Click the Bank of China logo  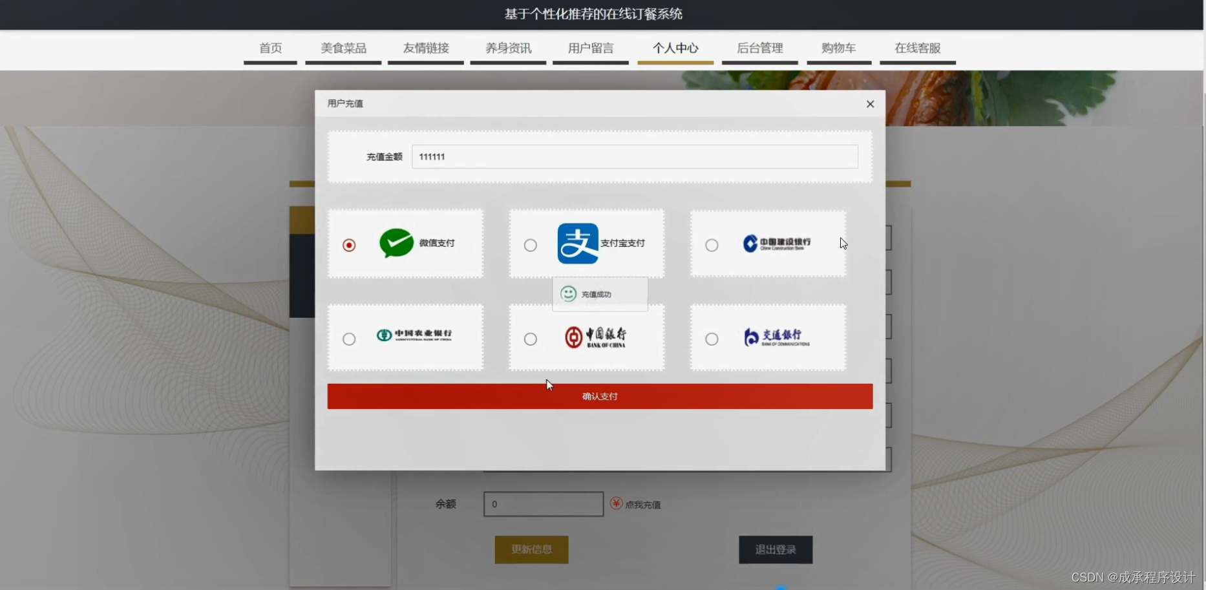[595, 337]
